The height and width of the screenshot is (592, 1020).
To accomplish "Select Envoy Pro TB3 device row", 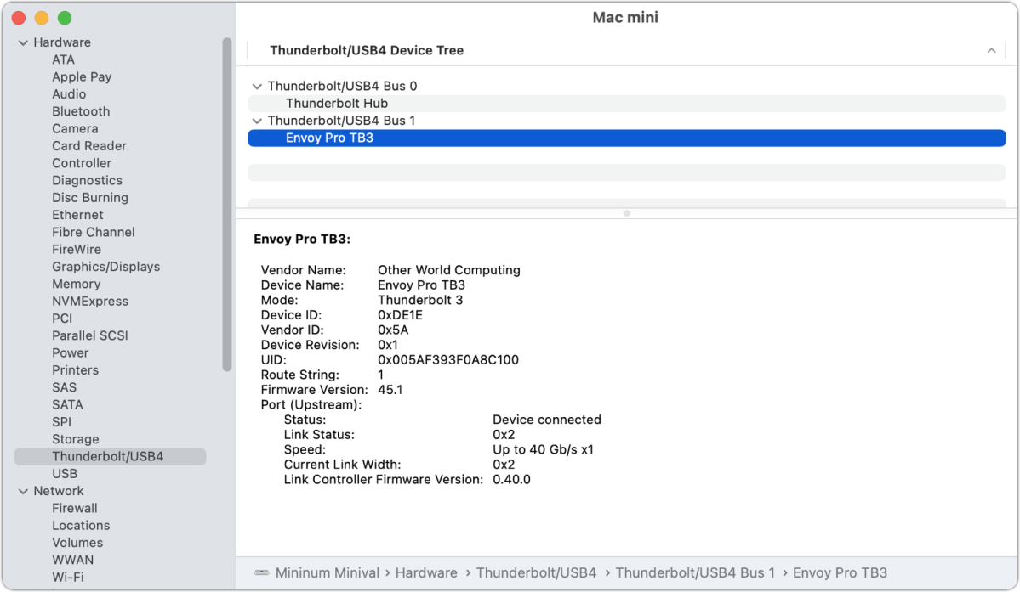I will (626, 138).
